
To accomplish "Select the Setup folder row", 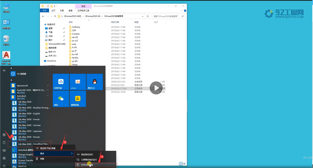I will pyautogui.click(x=75, y=65).
